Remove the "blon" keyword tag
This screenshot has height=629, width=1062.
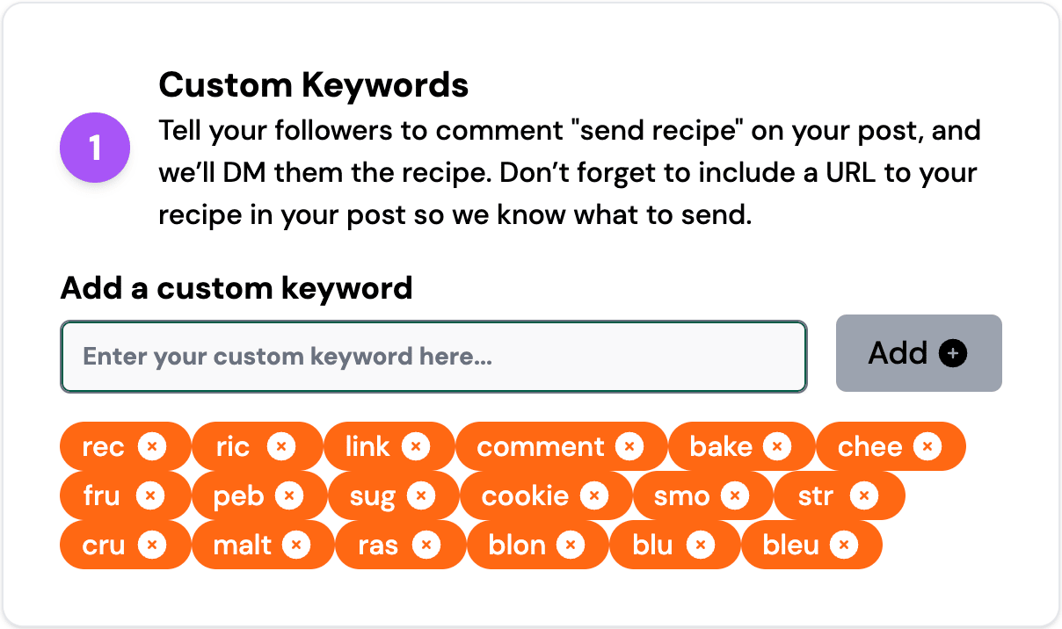[571, 546]
